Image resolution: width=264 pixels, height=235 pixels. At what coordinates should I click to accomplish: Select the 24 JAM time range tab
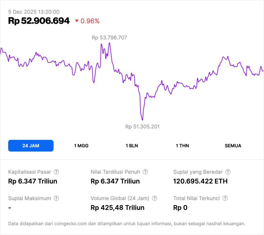[x=31, y=146]
